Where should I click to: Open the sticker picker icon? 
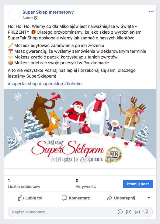coord(146,212)
